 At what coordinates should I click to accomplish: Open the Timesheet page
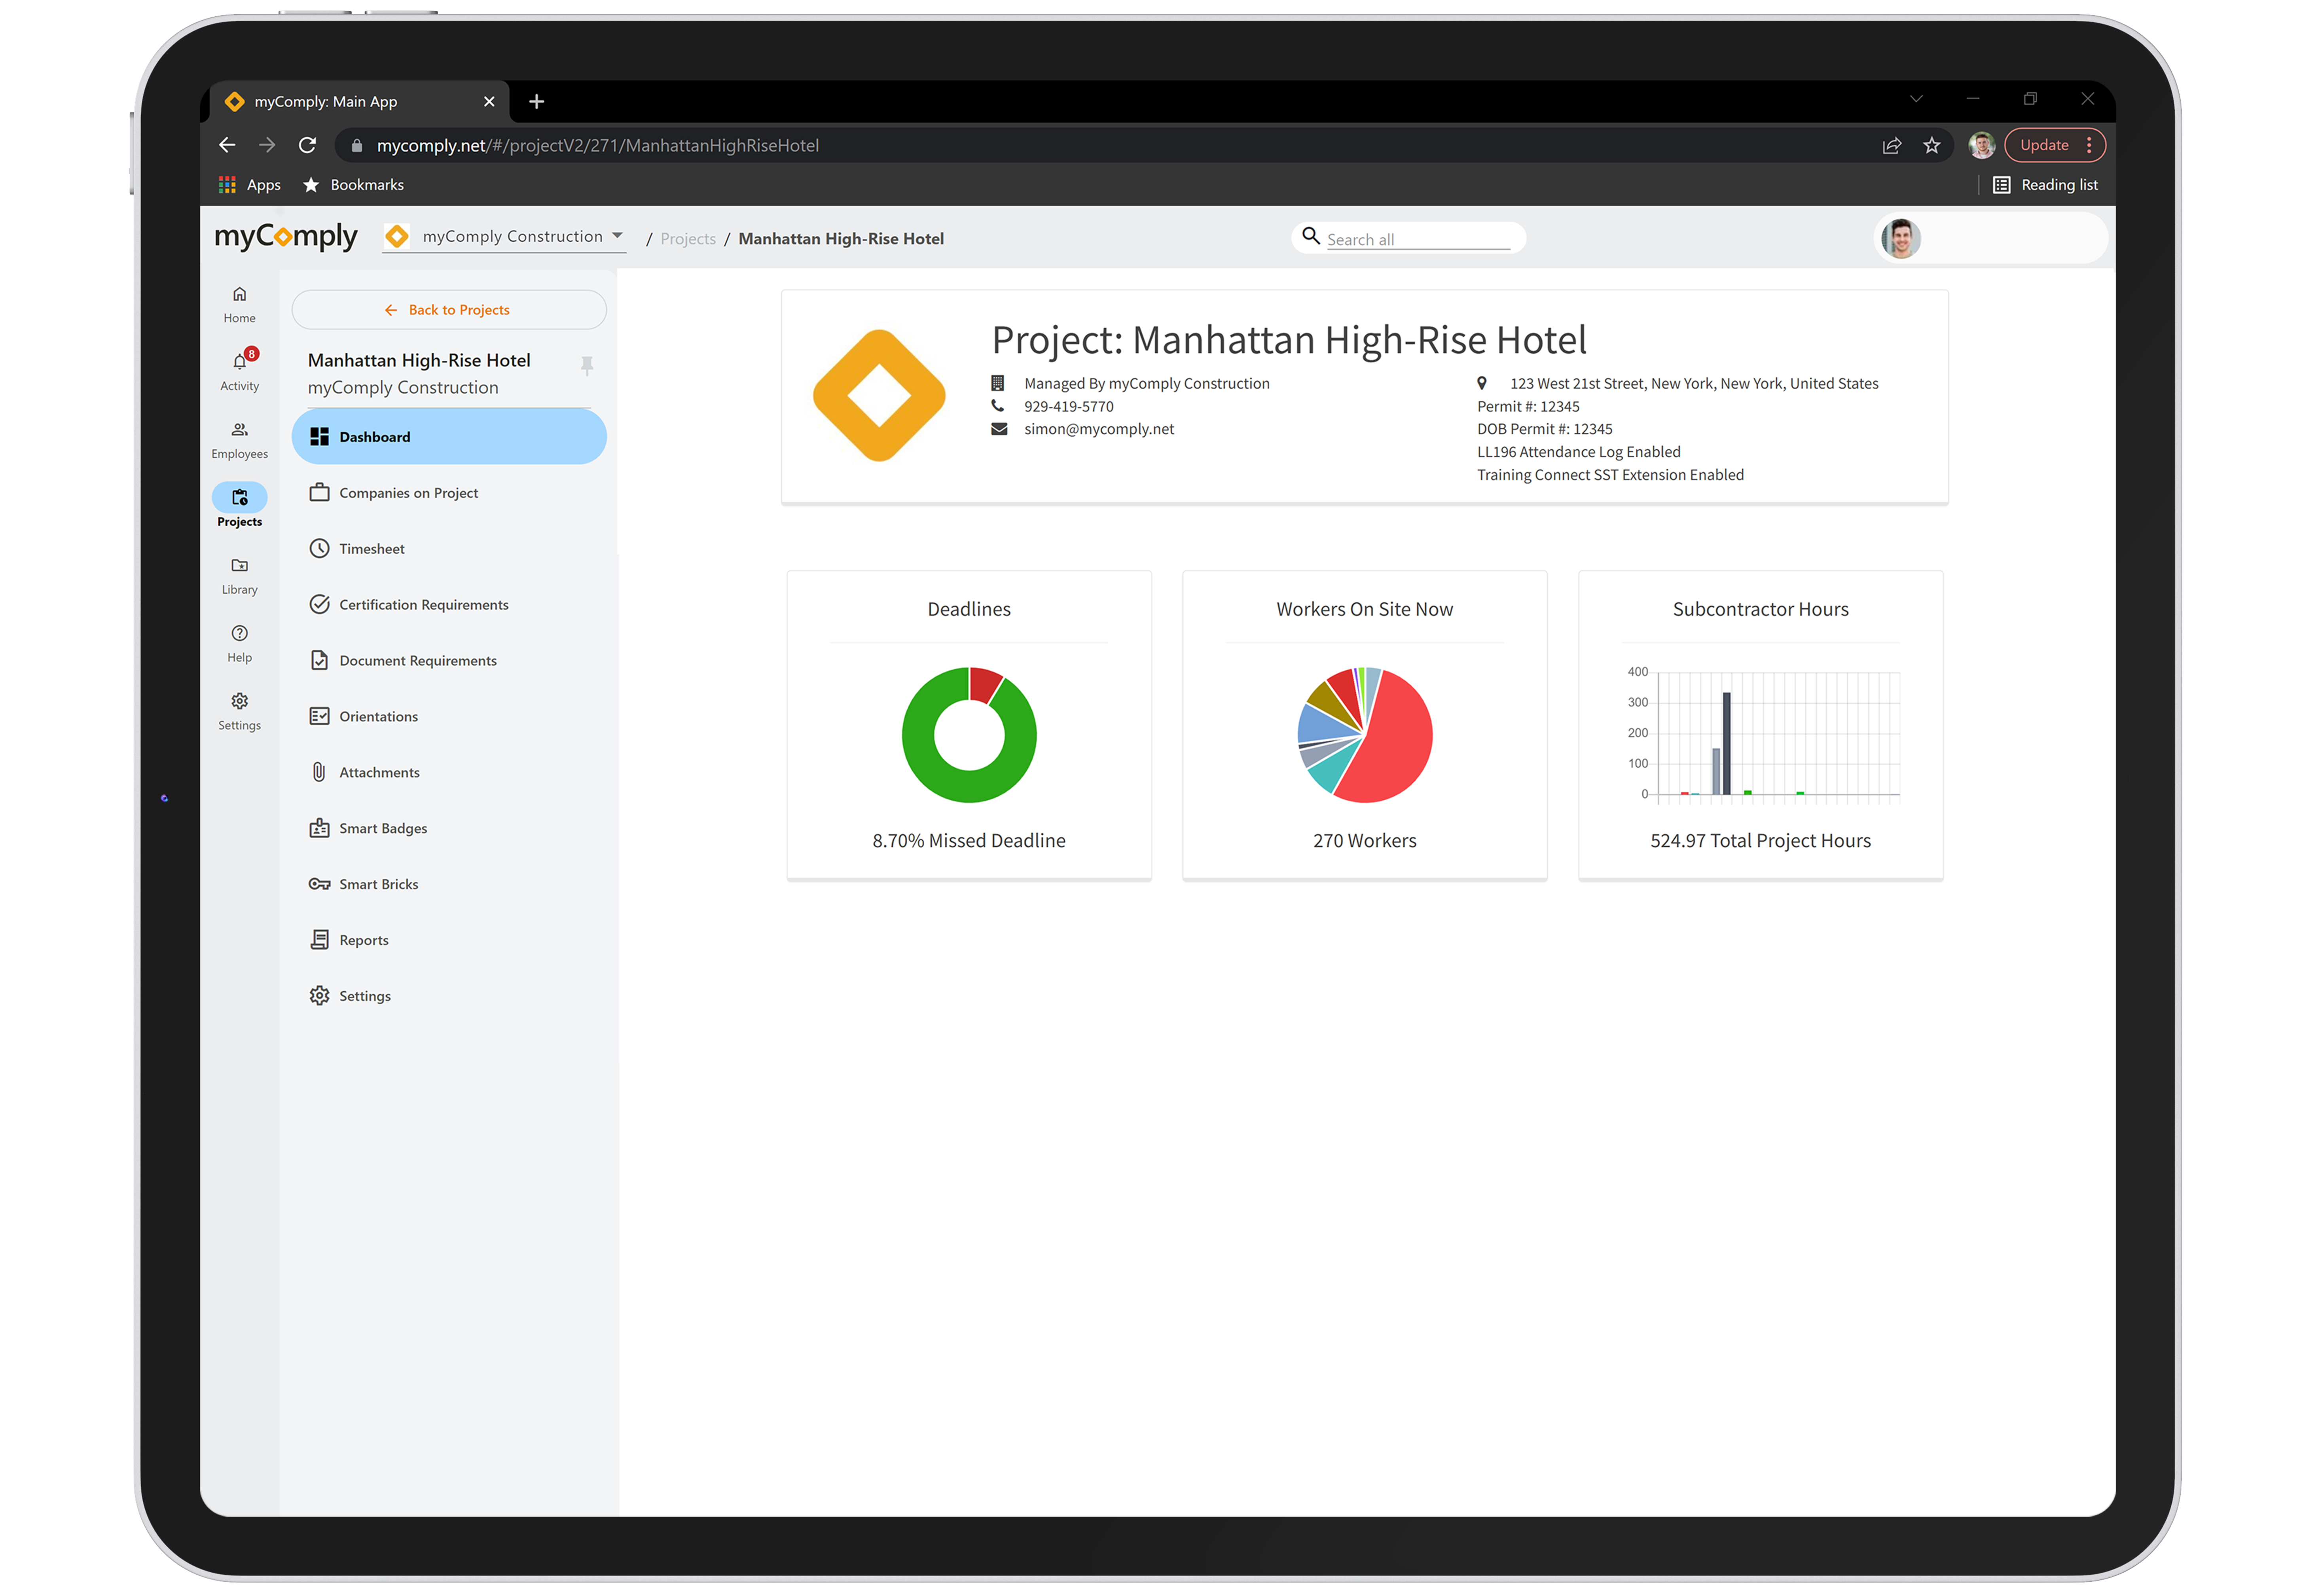click(371, 548)
